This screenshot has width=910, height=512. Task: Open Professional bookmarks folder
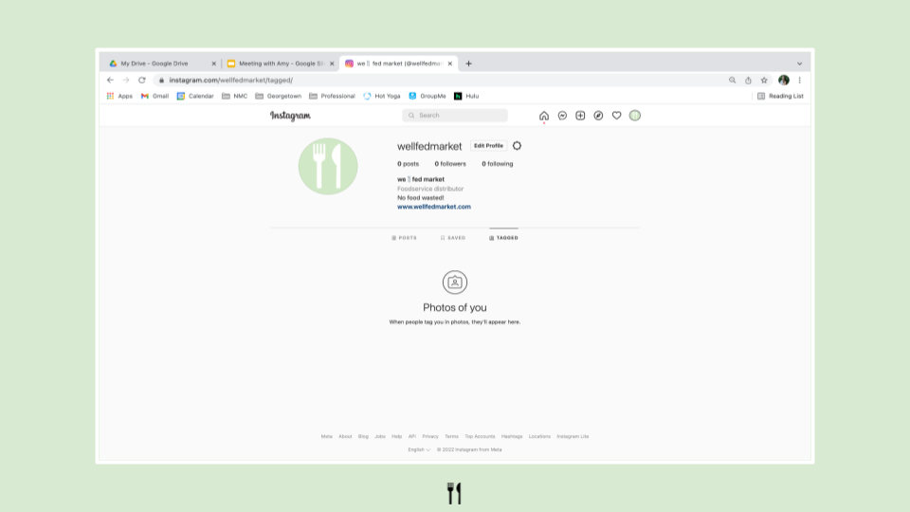coord(332,96)
